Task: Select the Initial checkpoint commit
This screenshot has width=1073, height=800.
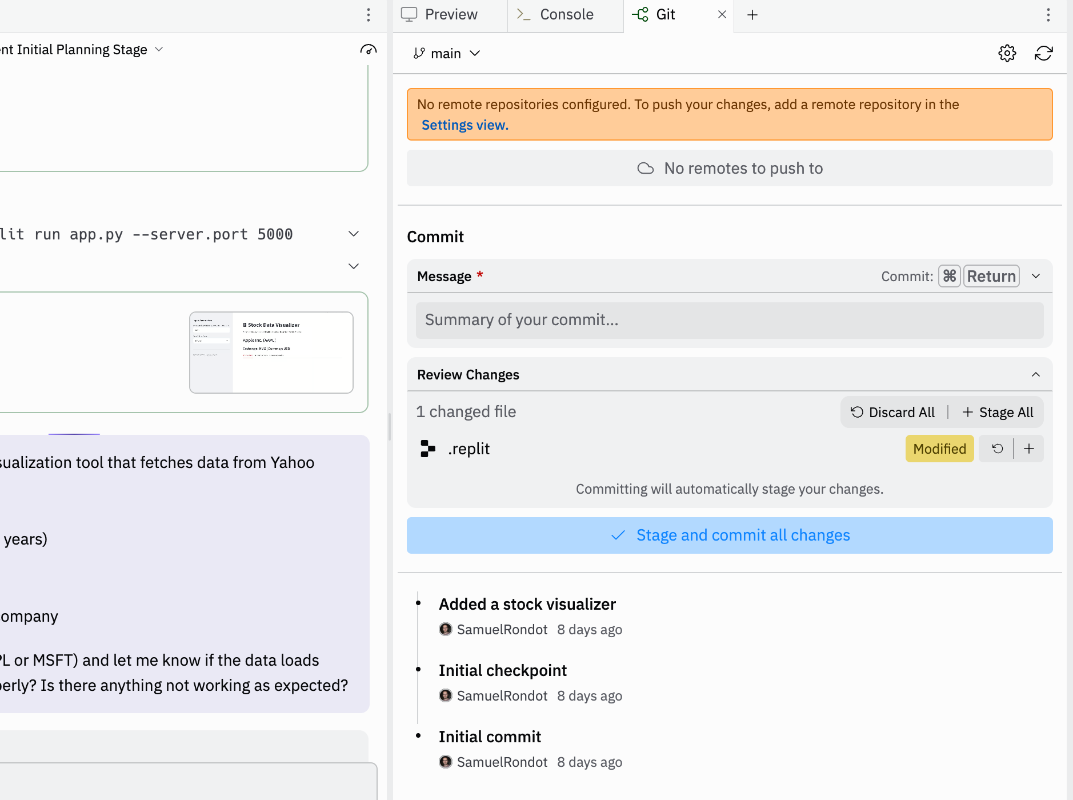Action: 503,670
